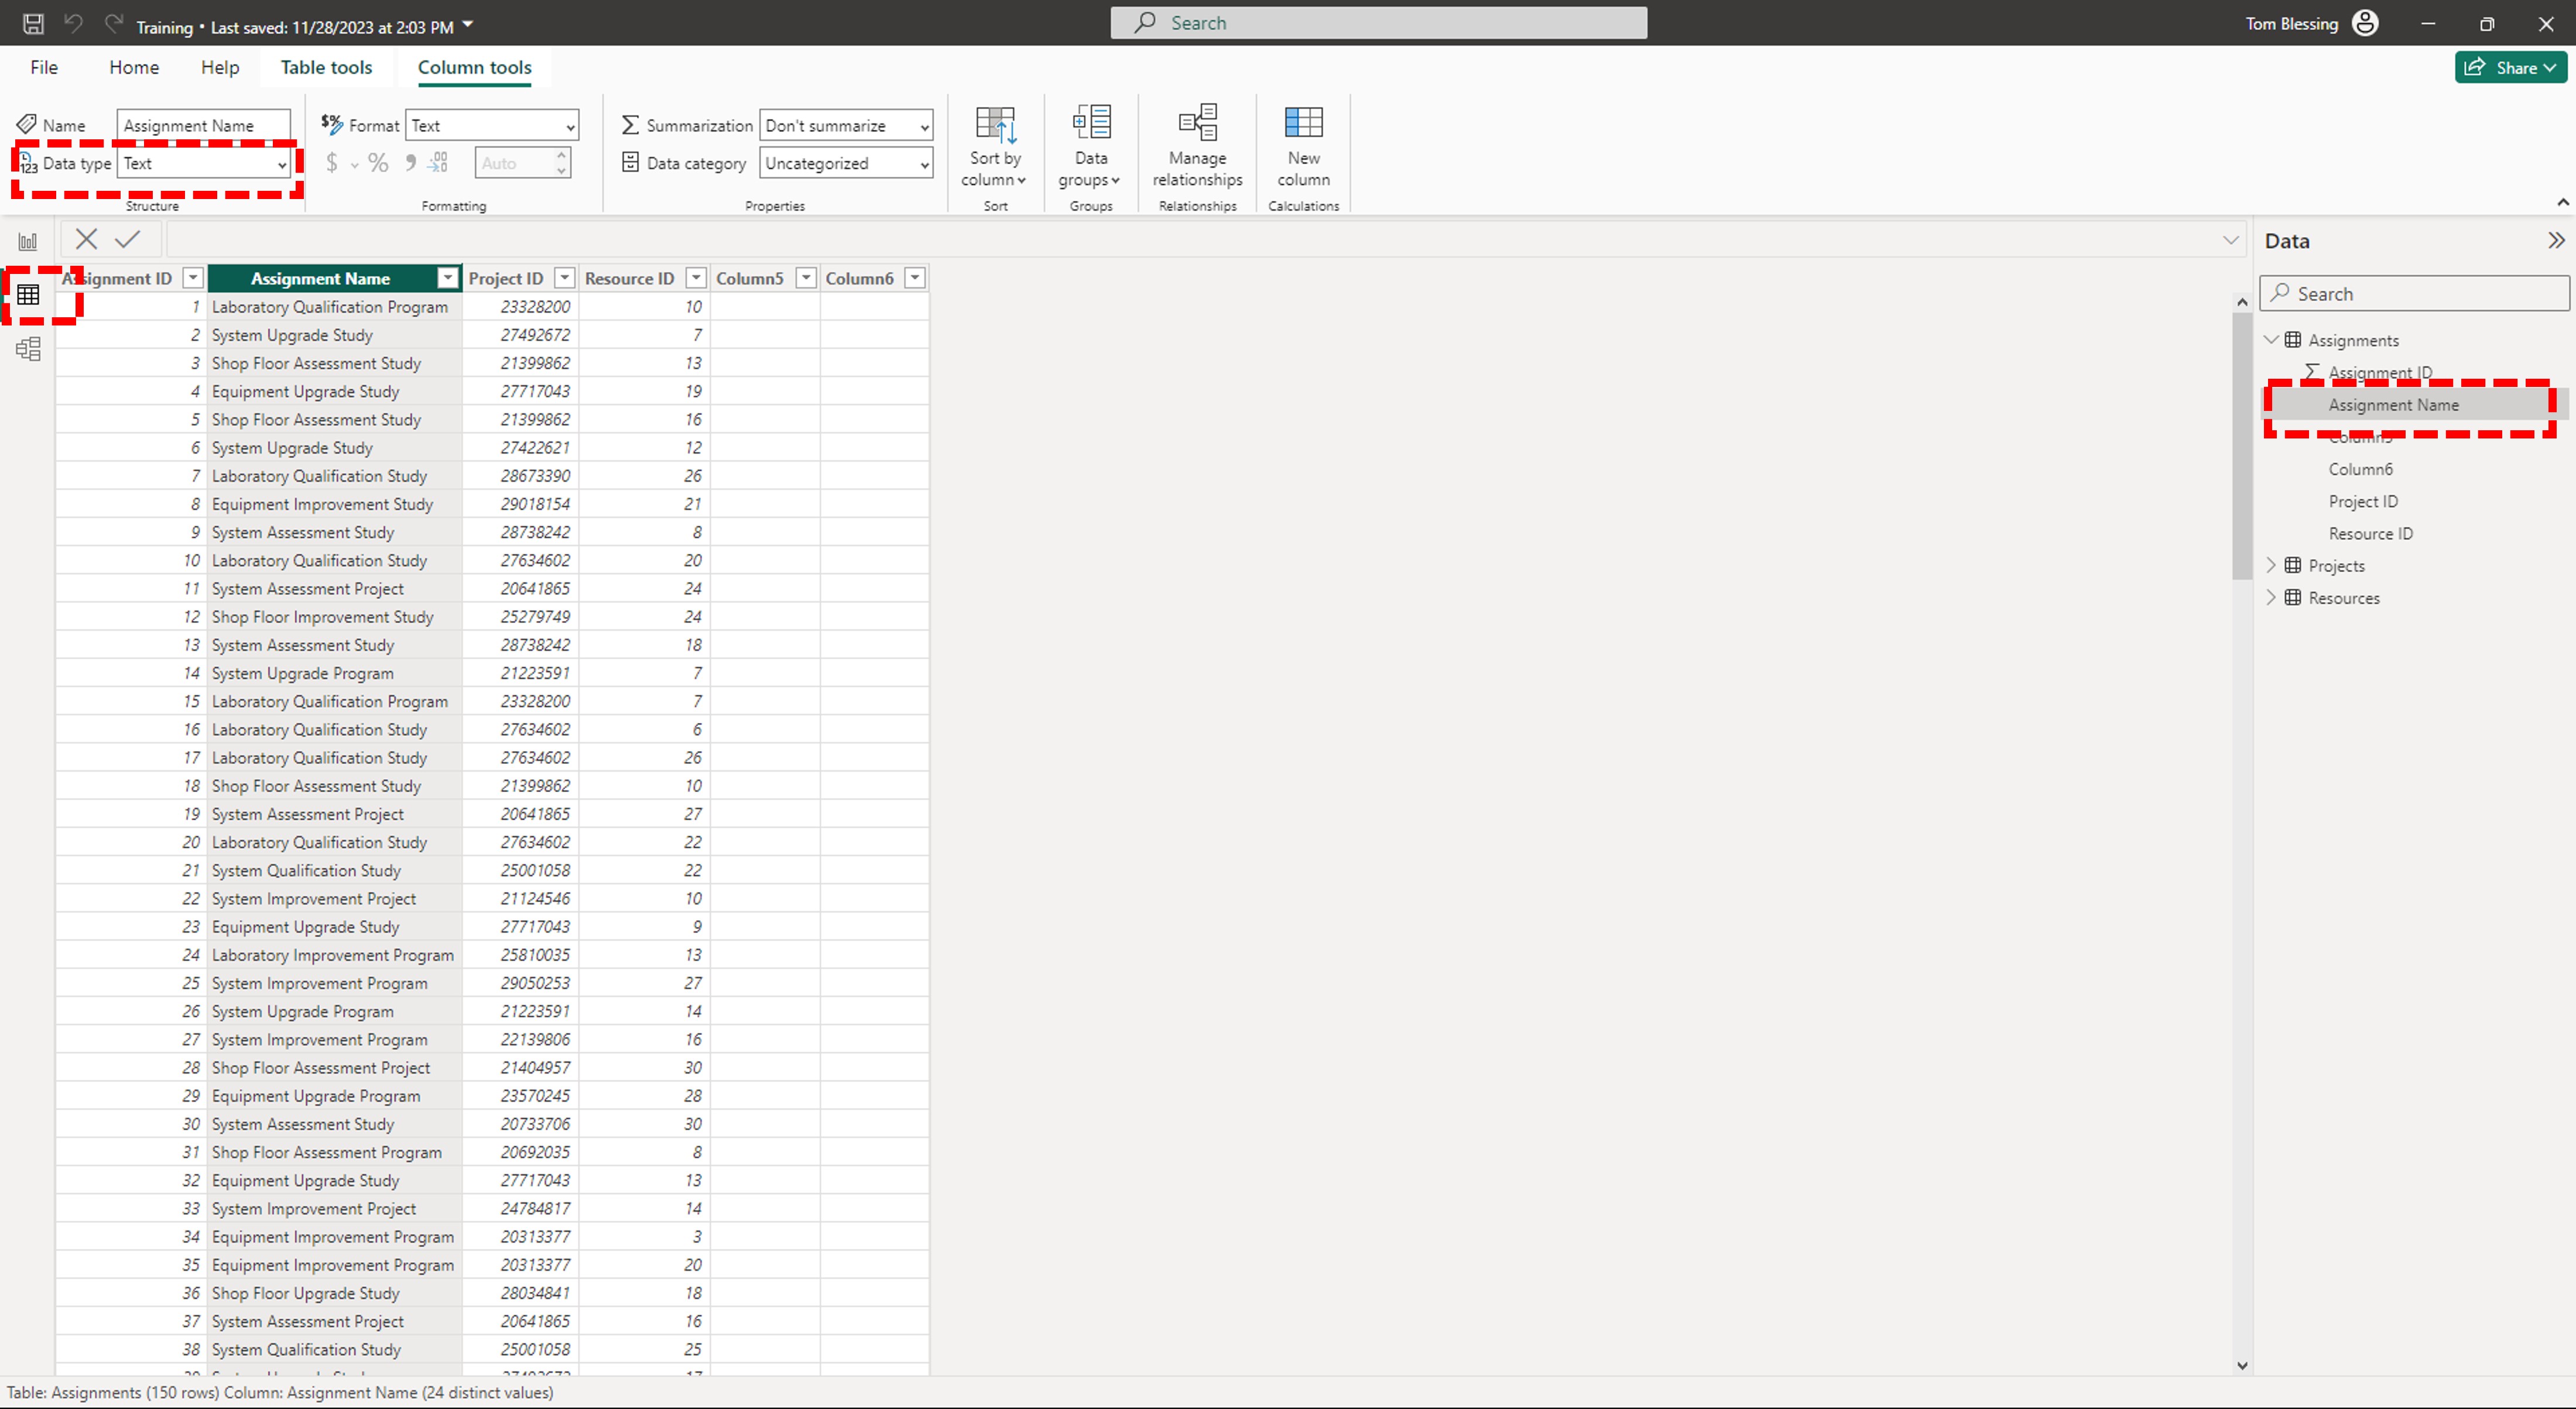Open Project ID column filter dropdown
2576x1409 pixels.
[565, 278]
